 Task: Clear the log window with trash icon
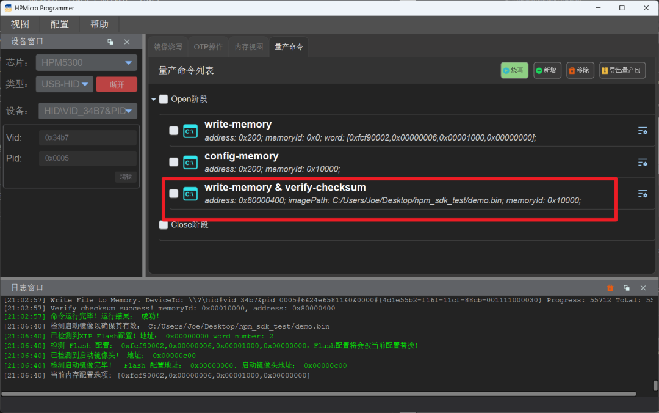click(610, 288)
